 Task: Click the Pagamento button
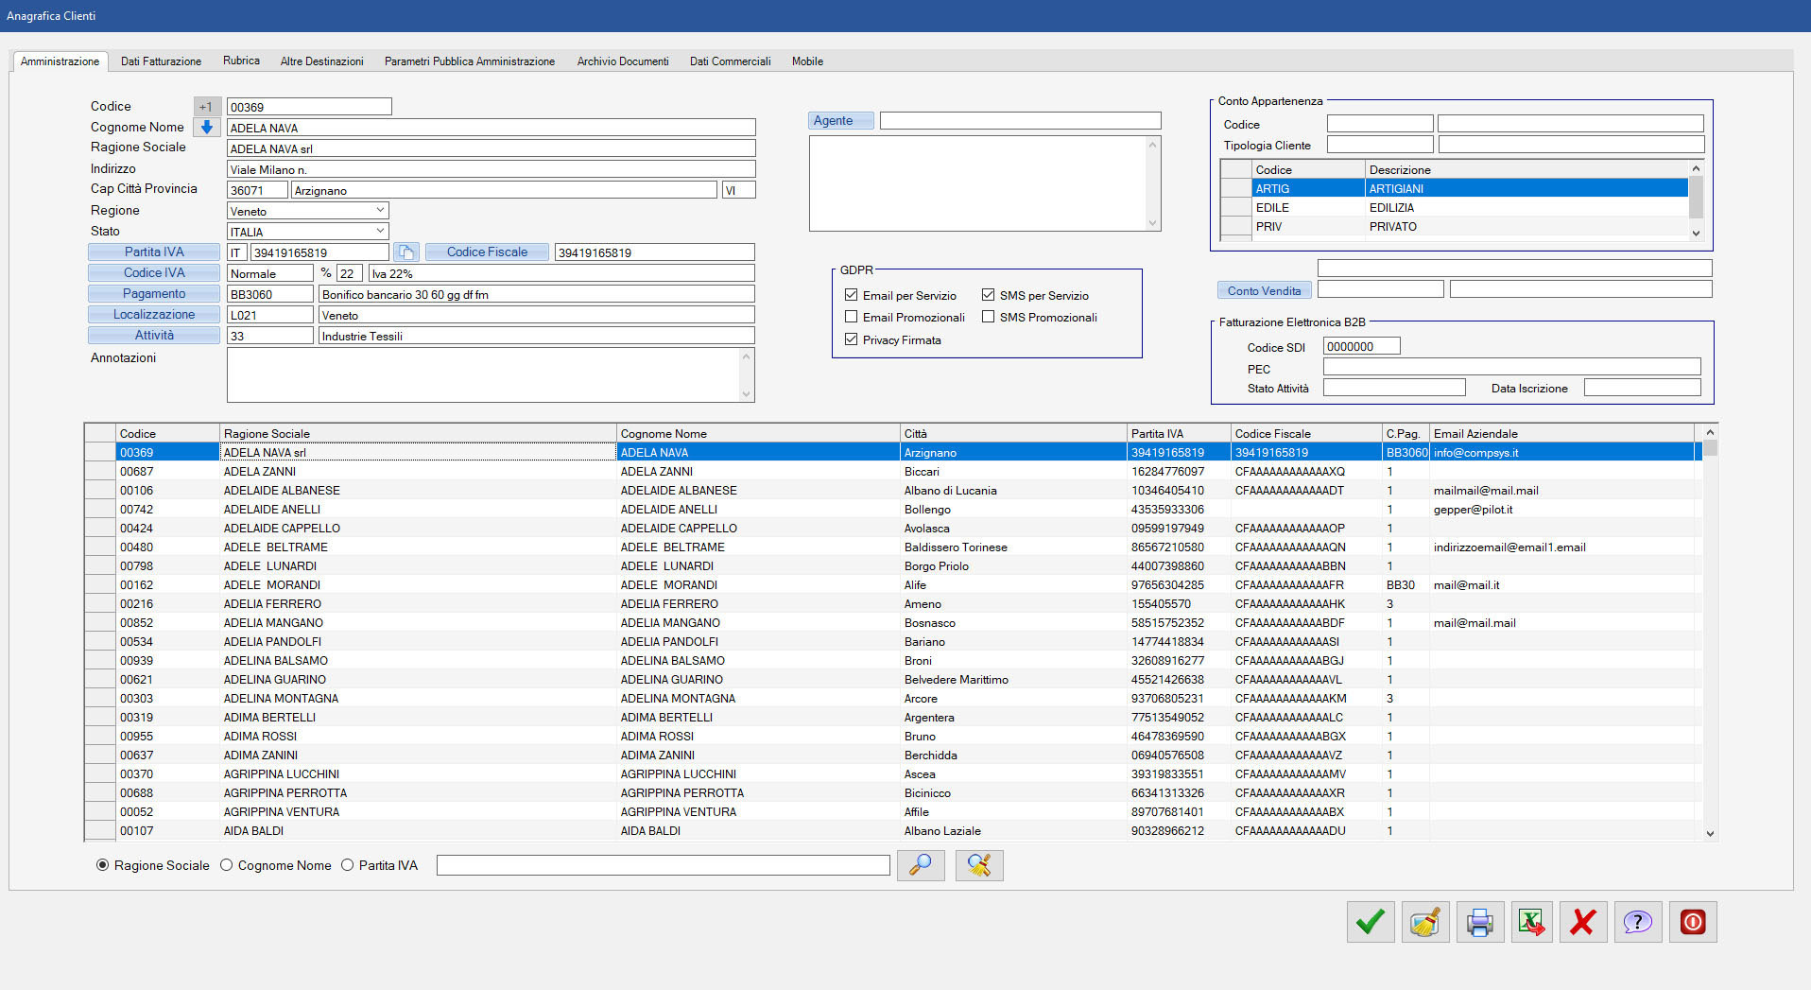pyautogui.click(x=154, y=294)
